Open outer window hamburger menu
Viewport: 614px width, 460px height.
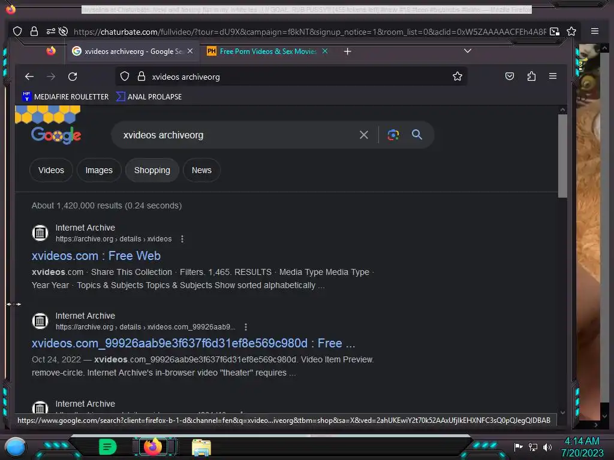pos(595,31)
